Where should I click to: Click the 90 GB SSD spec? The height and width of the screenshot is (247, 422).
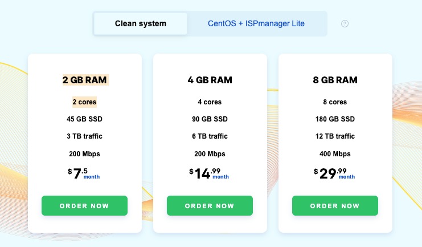pyautogui.click(x=210, y=119)
